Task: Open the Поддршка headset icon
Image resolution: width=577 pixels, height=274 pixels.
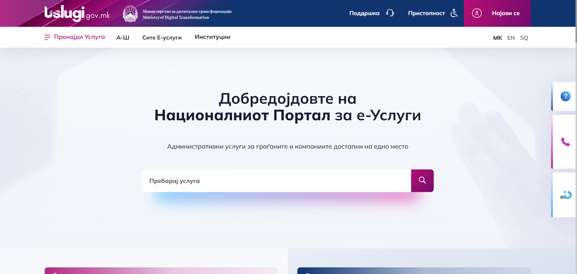Action: [390, 13]
